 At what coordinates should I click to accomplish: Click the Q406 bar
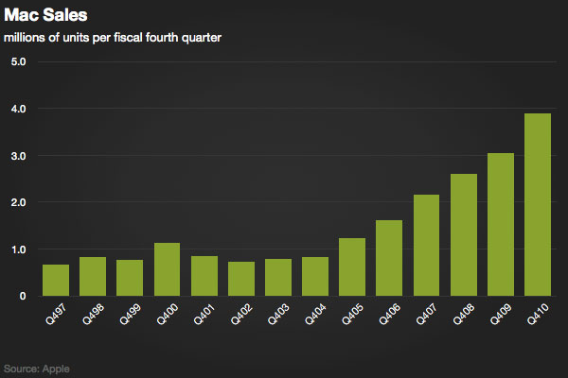(389, 258)
